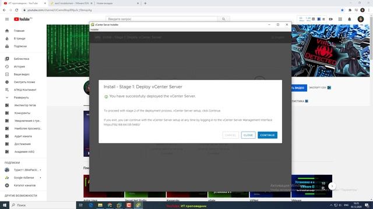Click the YouTube search input field
373x209 pixels.
coord(161,19)
